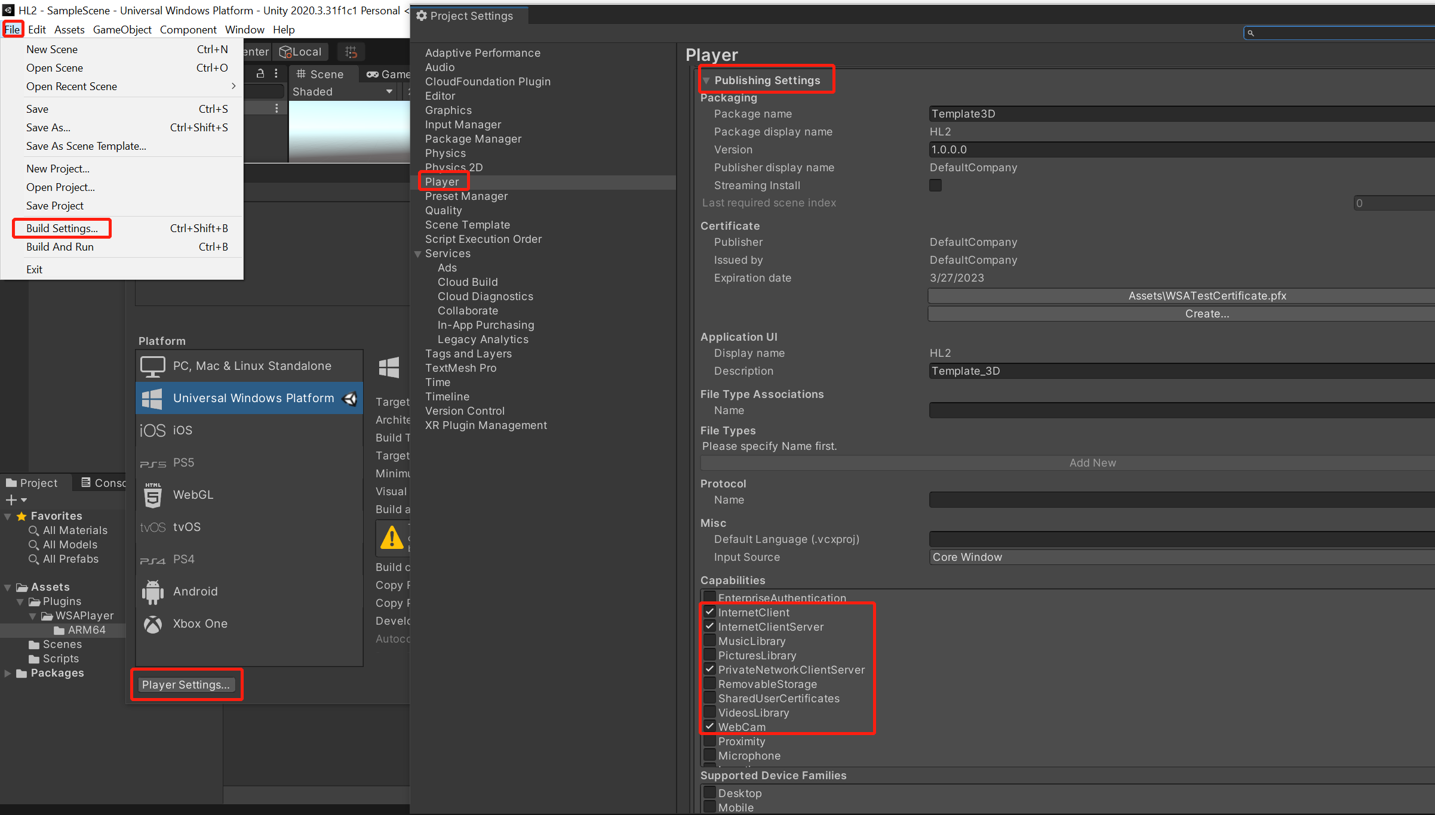Toggle the WebCam capability on
The height and width of the screenshot is (815, 1435).
click(709, 727)
